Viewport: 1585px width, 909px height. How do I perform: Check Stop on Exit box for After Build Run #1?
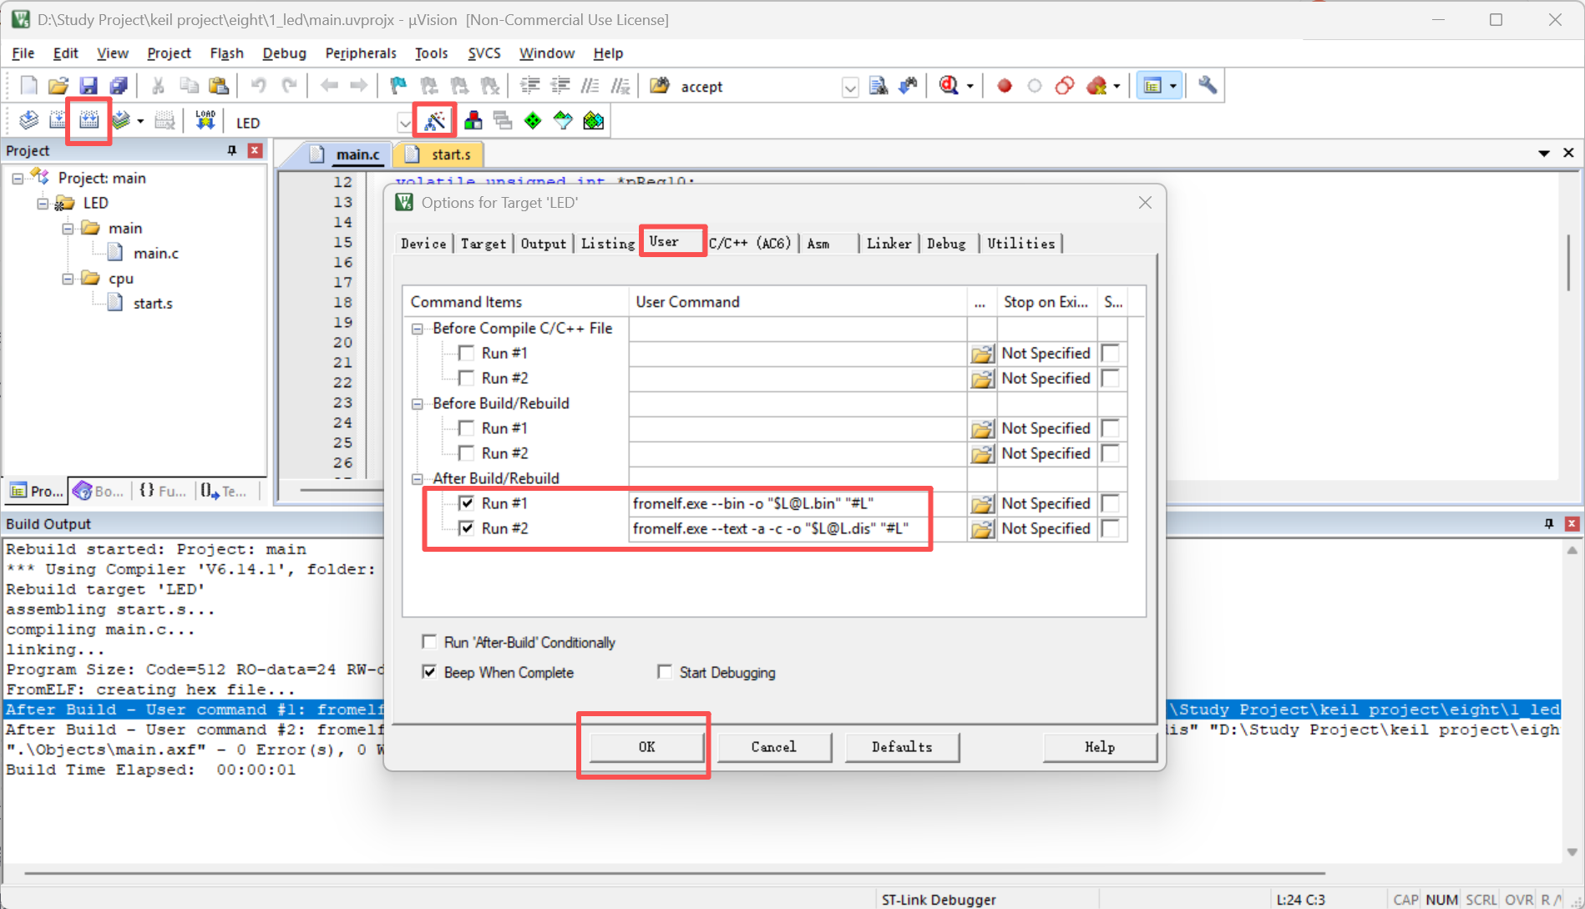[1111, 503]
